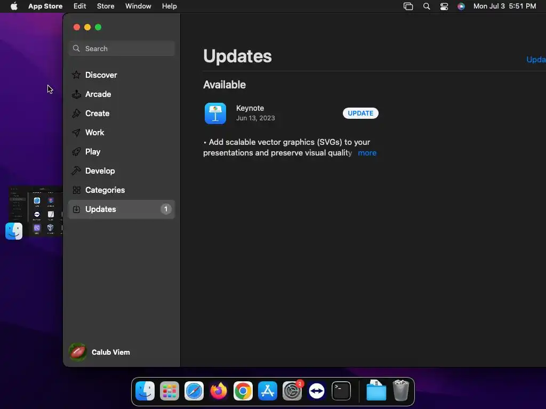Expand release notes with the more link
Screen dimensions: 546x409
coord(367,153)
